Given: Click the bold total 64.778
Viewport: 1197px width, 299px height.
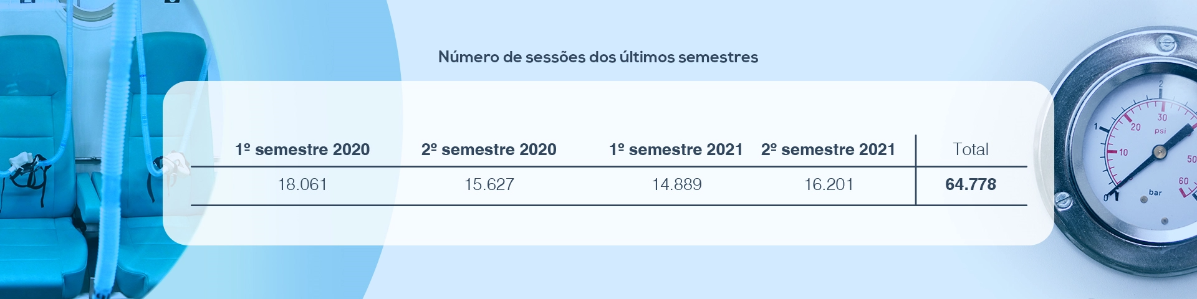Looking at the screenshot, I should 971,184.
